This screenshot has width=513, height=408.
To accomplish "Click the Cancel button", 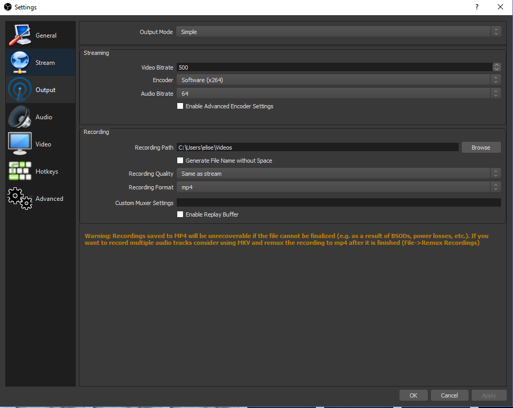I will (449, 395).
